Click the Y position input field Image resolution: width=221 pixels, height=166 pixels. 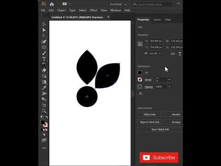[x=156, y=47]
